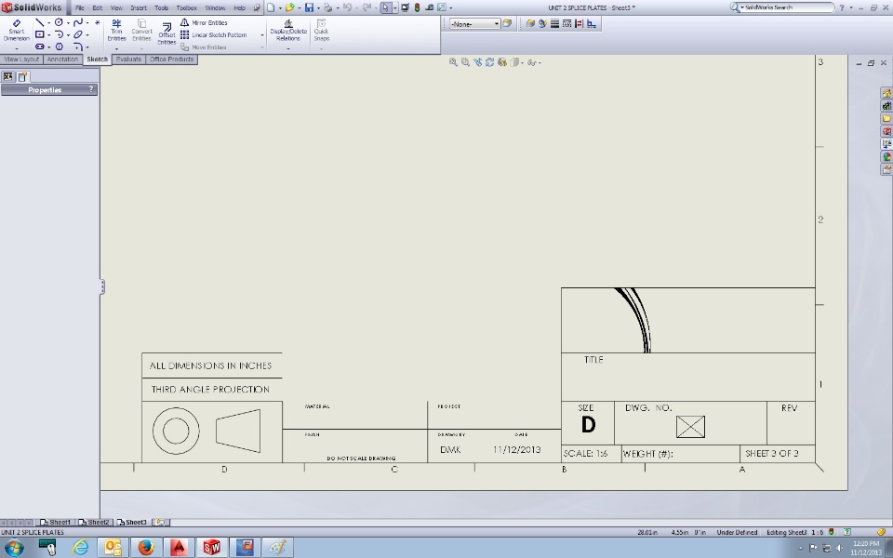Expand the Line tool dropdown arrow
Screen dimensions: 893x558
48,22
